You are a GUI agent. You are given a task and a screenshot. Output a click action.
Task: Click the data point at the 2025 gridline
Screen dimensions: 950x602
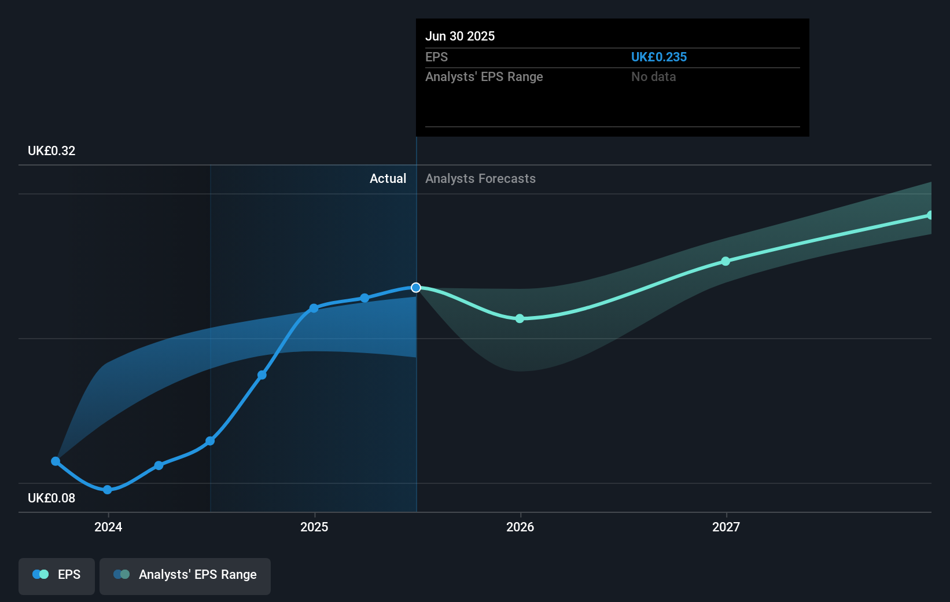pyautogui.click(x=314, y=307)
